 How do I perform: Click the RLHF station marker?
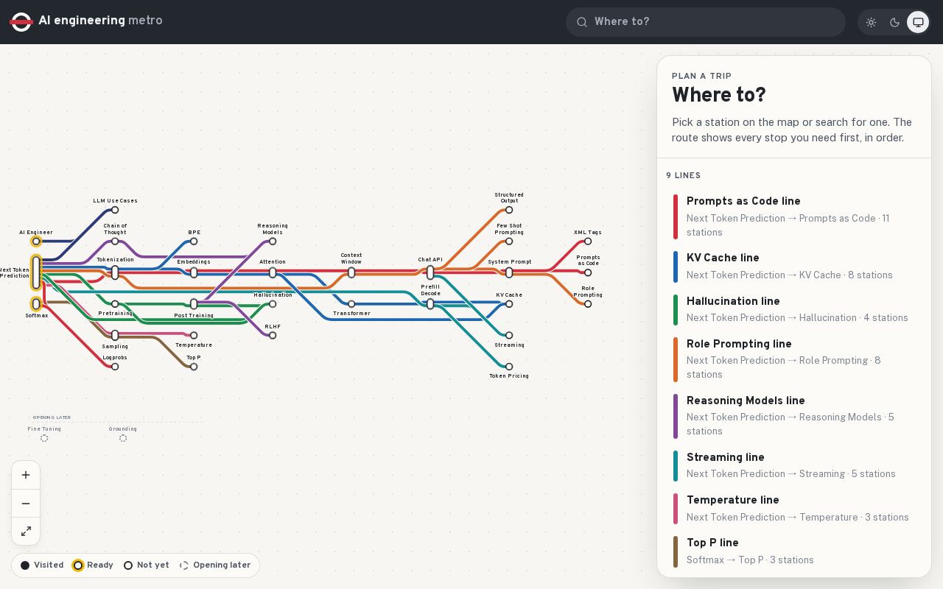pos(273,336)
